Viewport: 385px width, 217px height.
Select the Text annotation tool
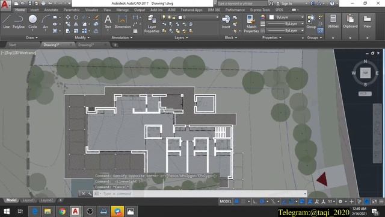[108, 22]
